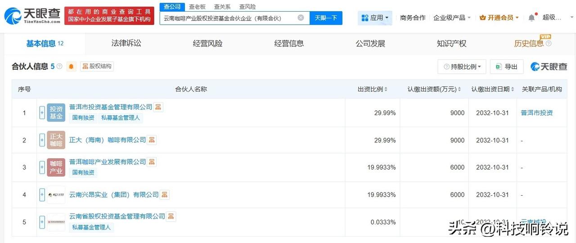Viewport: 576px width, 243px height.
Task: Click the 私募基金管理人 tag in row 1
Action: pyautogui.click(x=120, y=118)
